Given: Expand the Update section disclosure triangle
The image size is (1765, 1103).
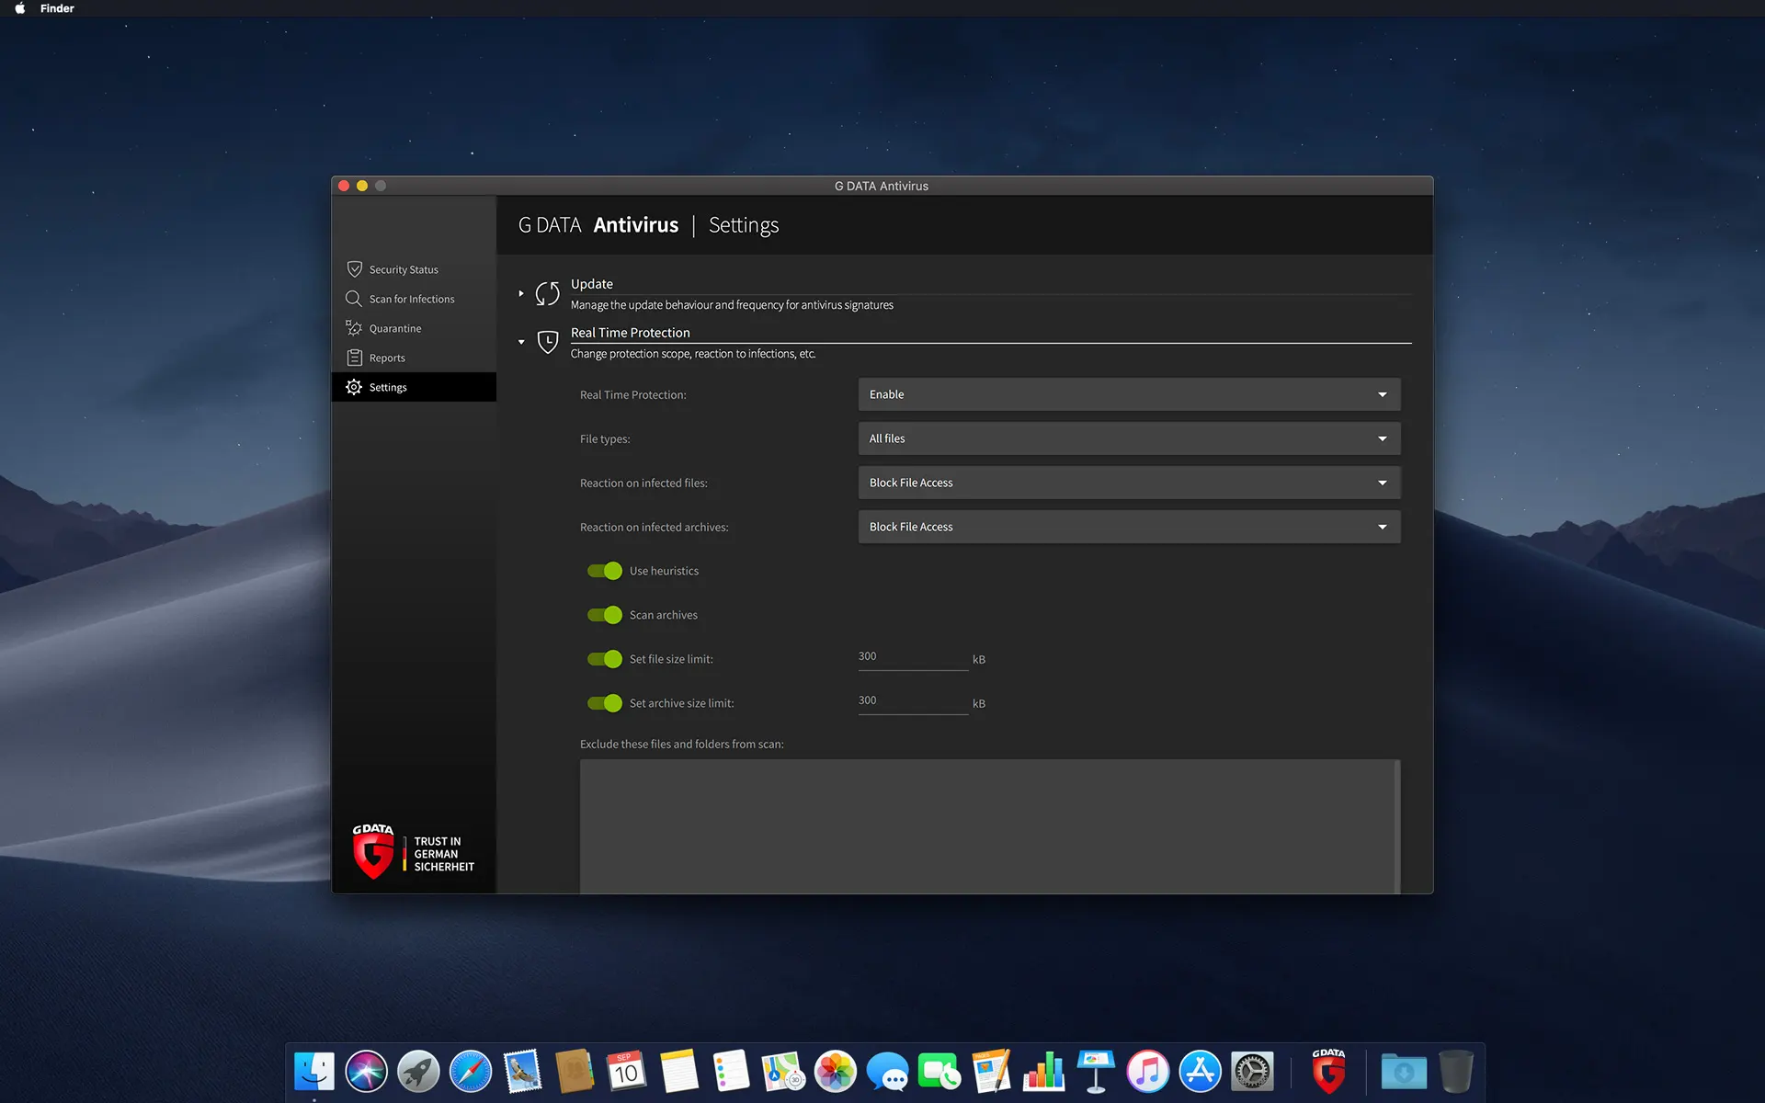Looking at the screenshot, I should (521, 293).
